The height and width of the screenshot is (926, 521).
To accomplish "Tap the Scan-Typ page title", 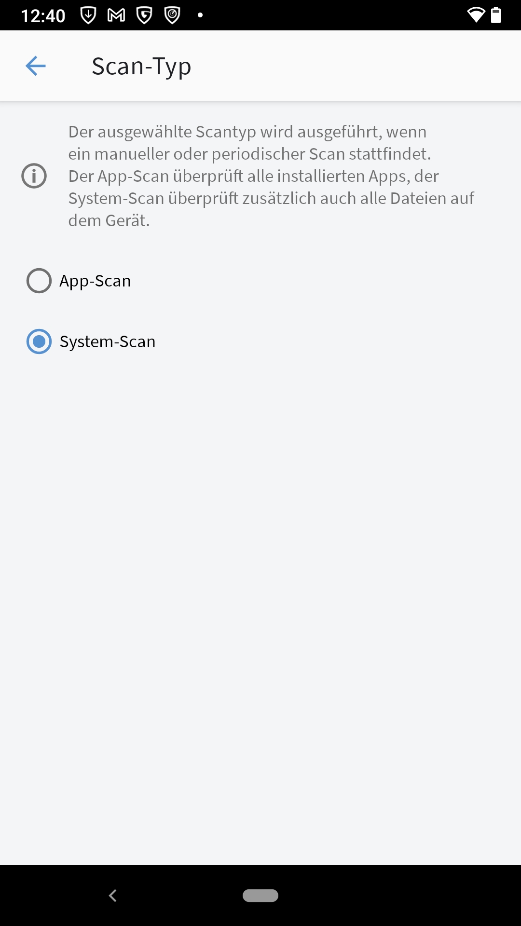I will tap(141, 67).
